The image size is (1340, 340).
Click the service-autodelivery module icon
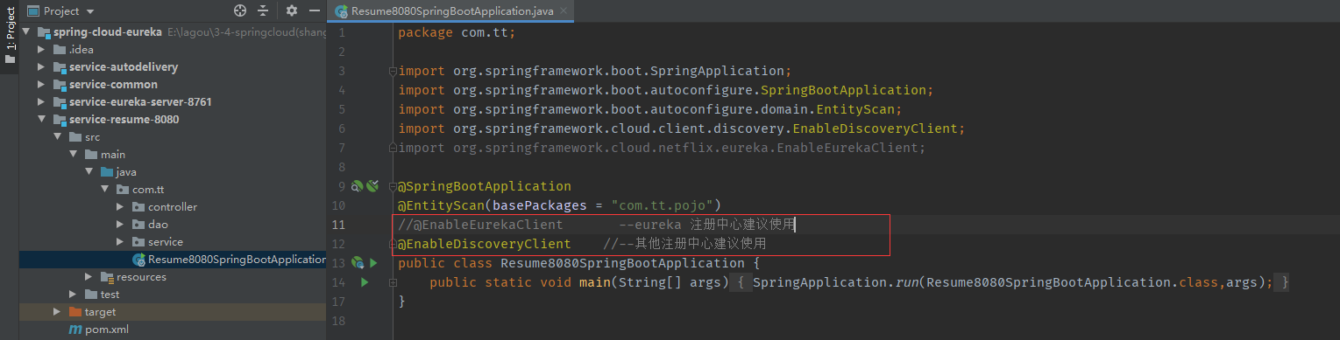pyautogui.click(x=60, y=67)
